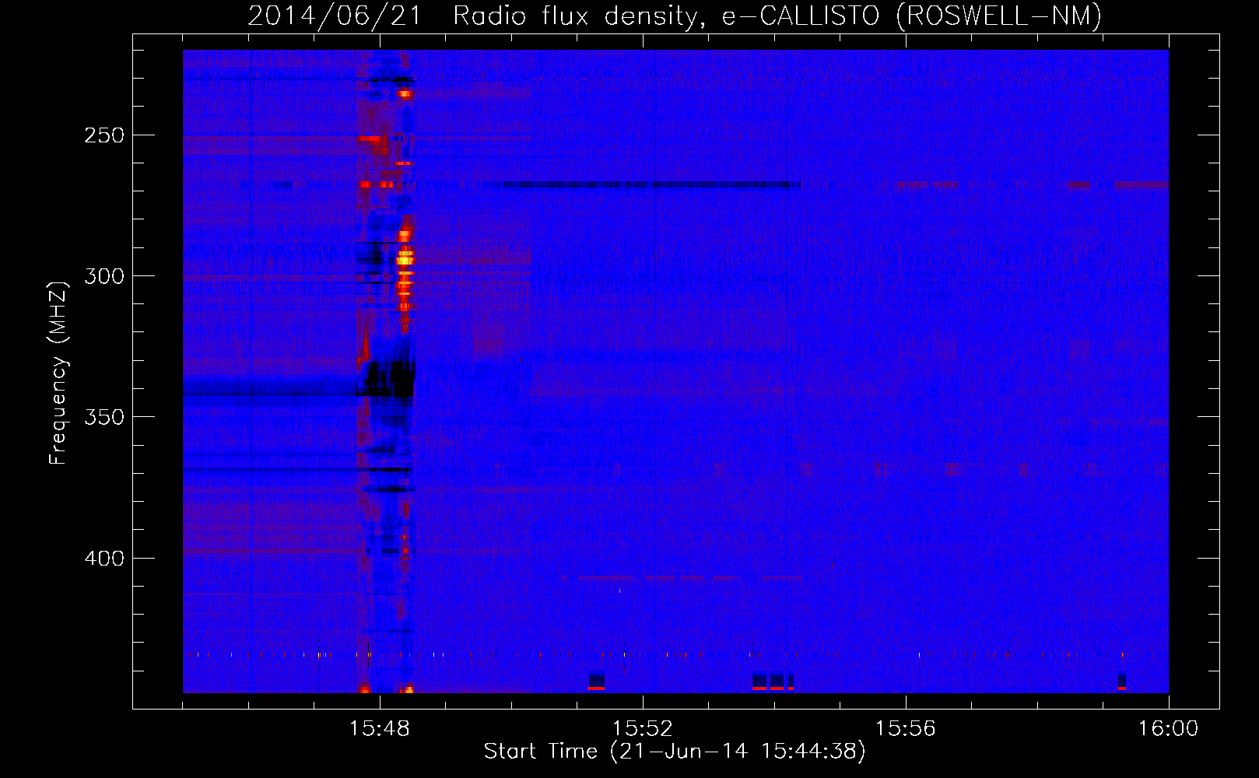The image size is (1259, 778).
Task: Click the 16:00 time tick label
Action: [1168, 728]
